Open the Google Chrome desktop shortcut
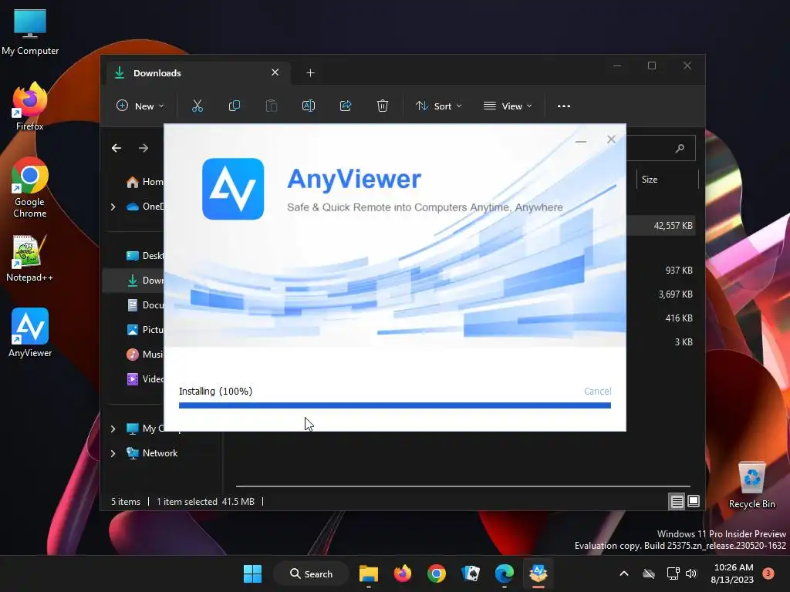 coord(30,188)
